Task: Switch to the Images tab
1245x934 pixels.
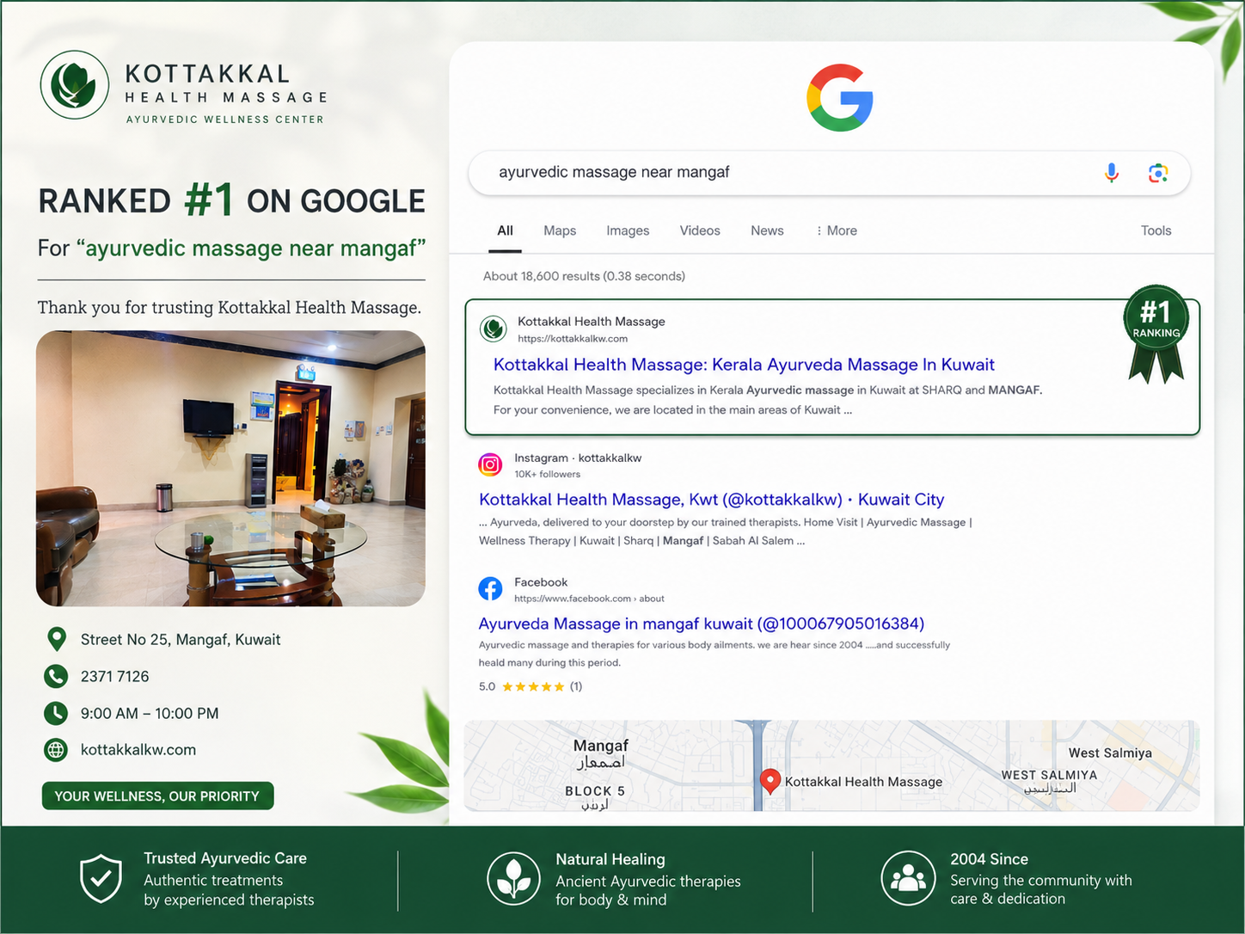Action: pyautogui.click(x=628, y=230)
